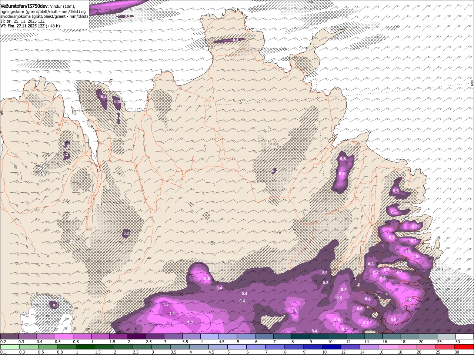Click the upper legend swatch between 0.2 and 0.3
Viewport: 474px width, 355px height.
pyautogui.click(x=10, y=336)
